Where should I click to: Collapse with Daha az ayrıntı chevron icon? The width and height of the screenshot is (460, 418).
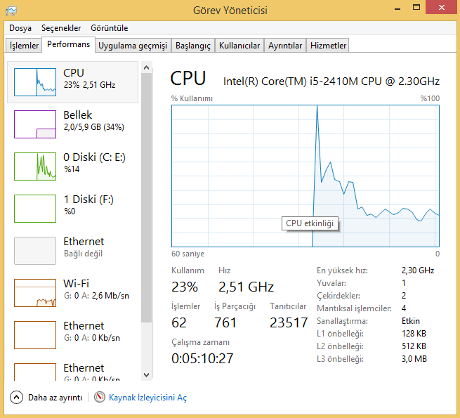click(16, 398)
